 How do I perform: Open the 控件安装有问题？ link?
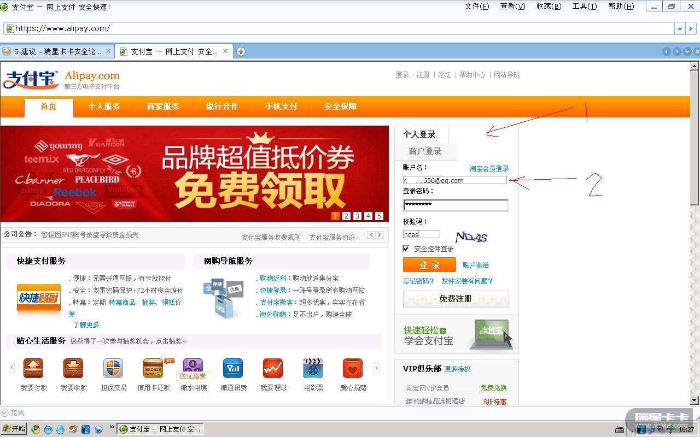pyautogui.click(x=467, y=281)
